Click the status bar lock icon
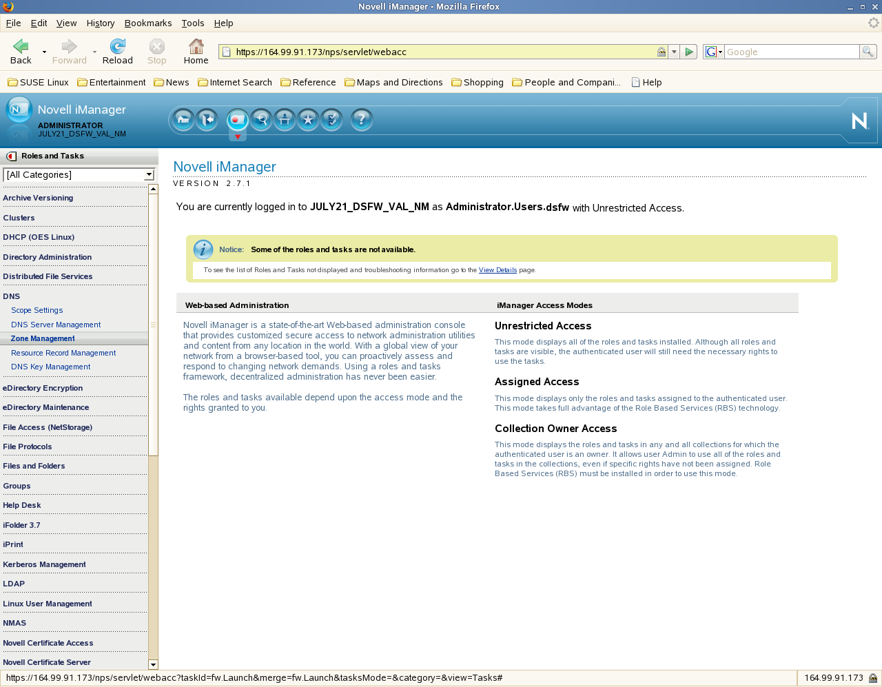 (873, 678)
